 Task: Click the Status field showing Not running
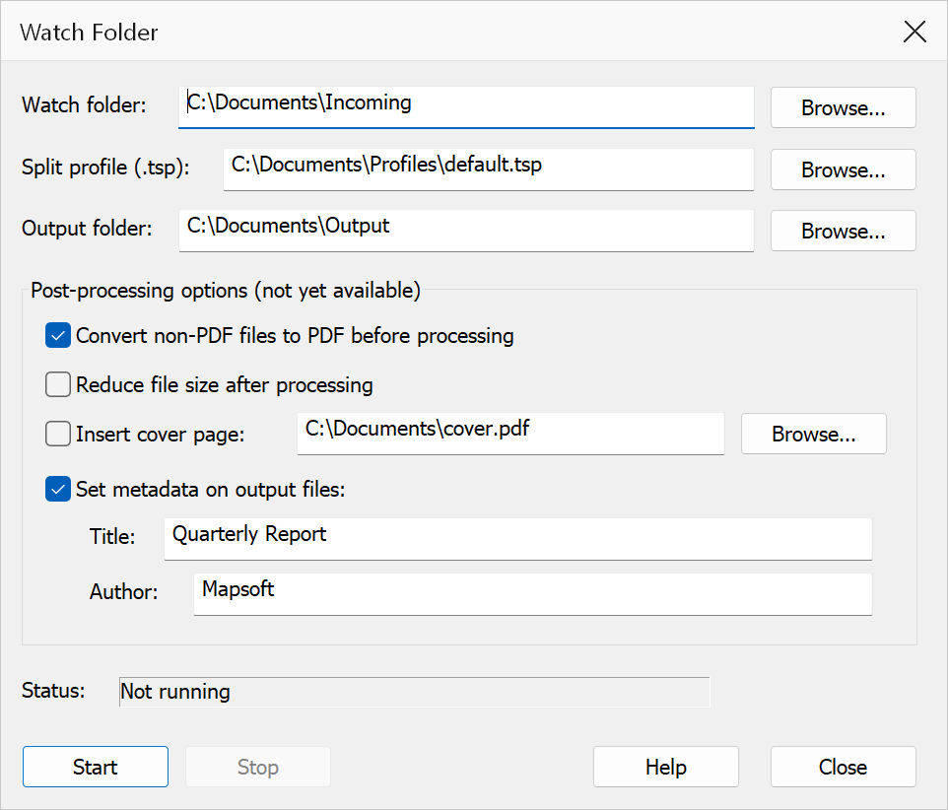point(415,692)
